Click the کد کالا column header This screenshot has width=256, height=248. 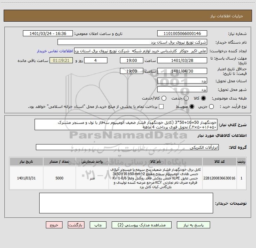[x=219, y=161]
